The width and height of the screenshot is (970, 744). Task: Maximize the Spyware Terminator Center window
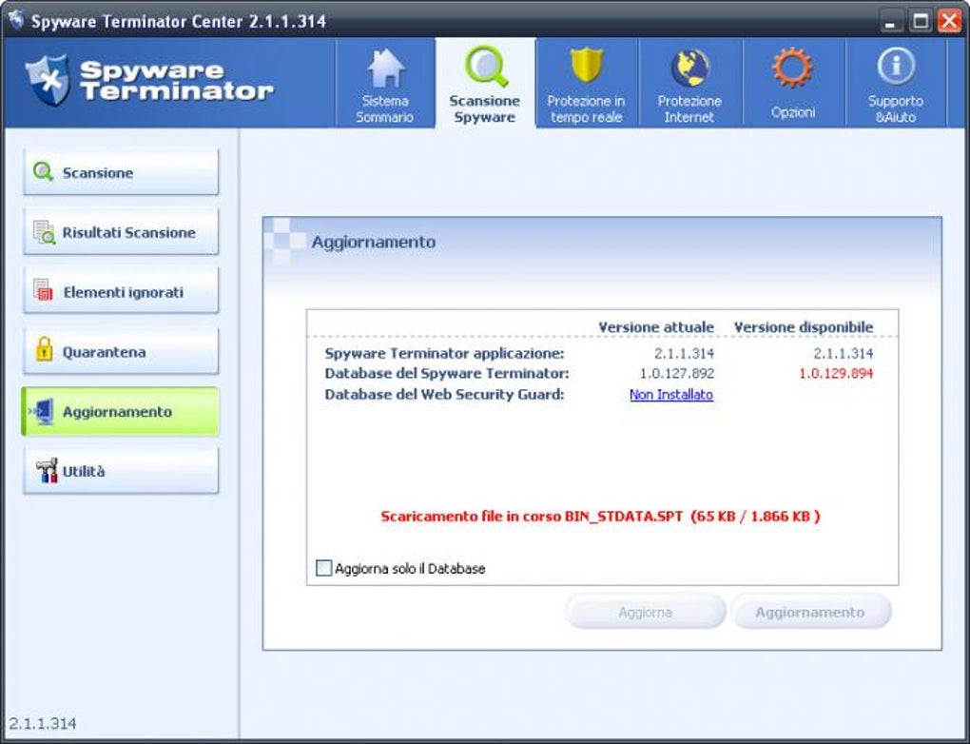click(x=921, y=22)
